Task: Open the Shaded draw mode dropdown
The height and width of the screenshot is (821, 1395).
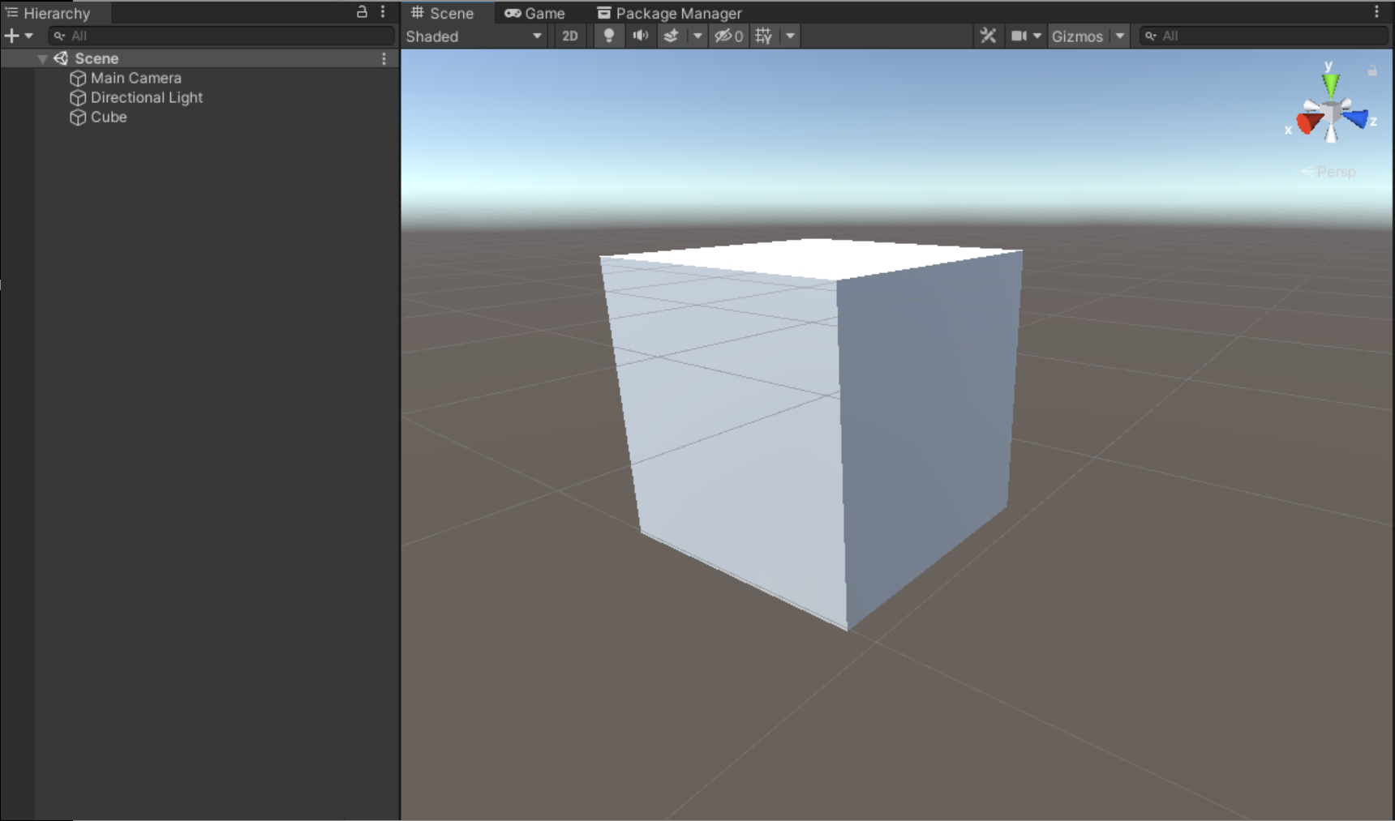Action: point(474,36)
